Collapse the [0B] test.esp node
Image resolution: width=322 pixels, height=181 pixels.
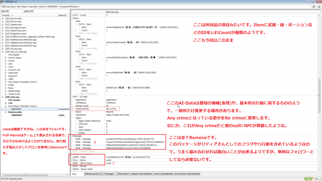pyautogui.click(x=2, y=97)
